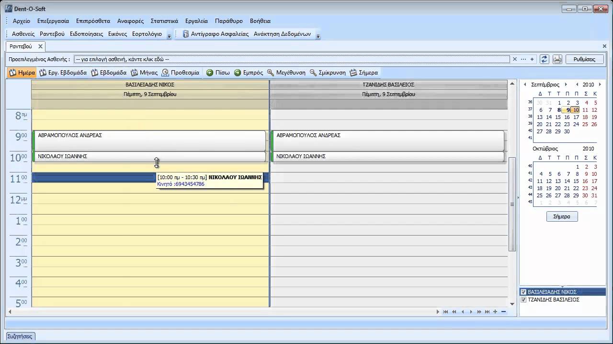613x344 pixels.
Task: Add a new patient with plus icon
Action: [x=532, y=59]
